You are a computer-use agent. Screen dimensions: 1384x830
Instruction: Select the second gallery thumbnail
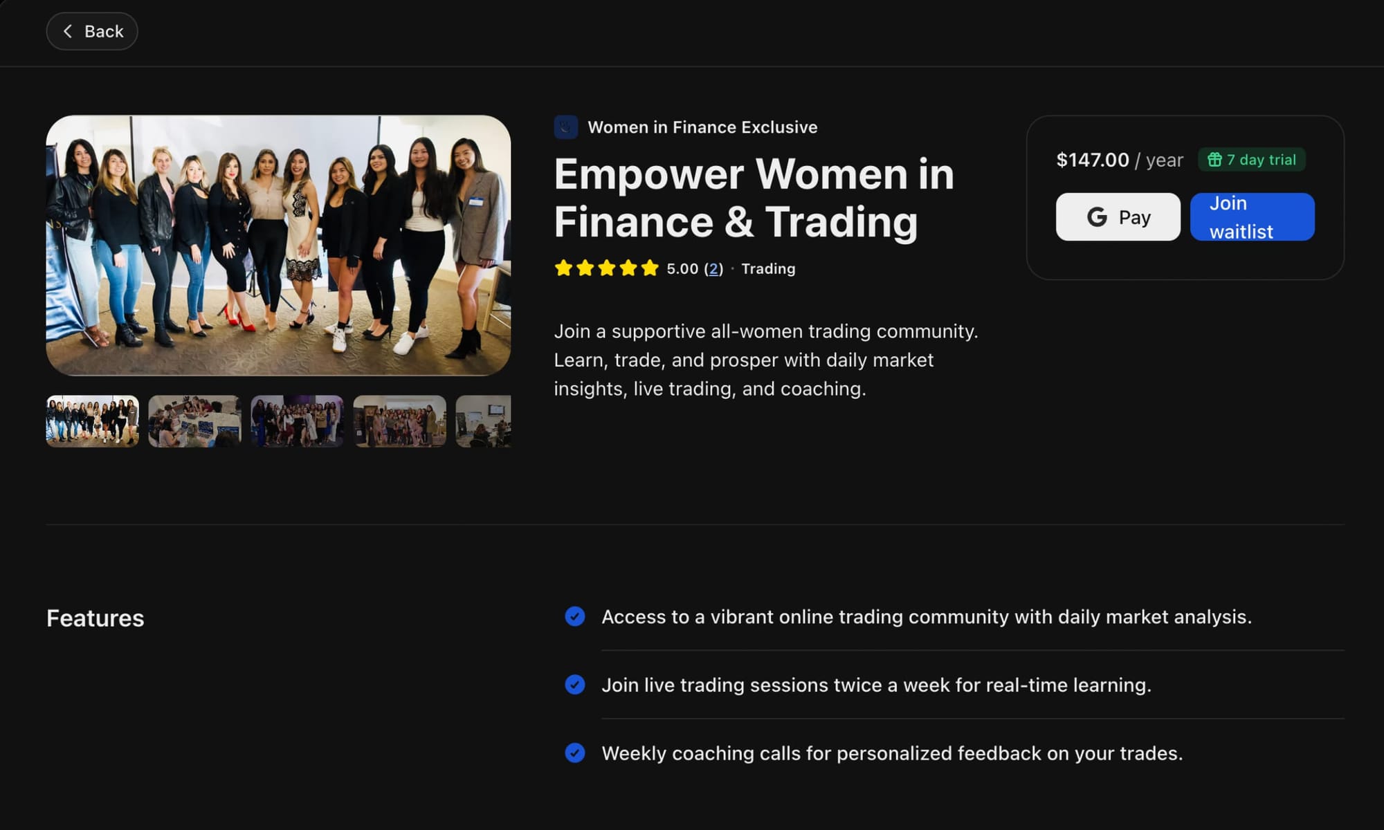tap(194, 421)
